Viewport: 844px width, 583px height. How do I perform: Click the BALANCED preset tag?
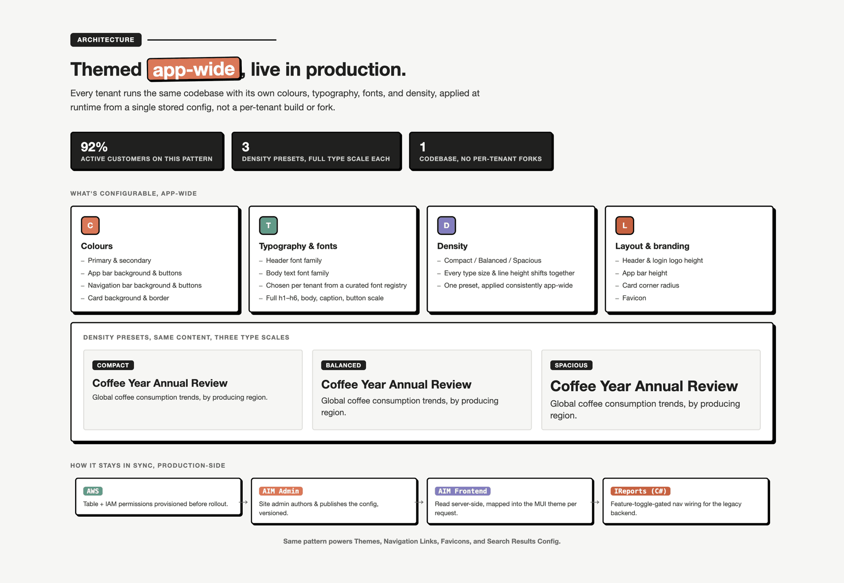343,365
